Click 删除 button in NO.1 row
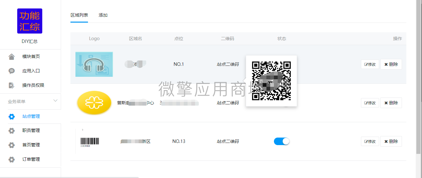This screenshot has width=422, height=178. point(391,64)
